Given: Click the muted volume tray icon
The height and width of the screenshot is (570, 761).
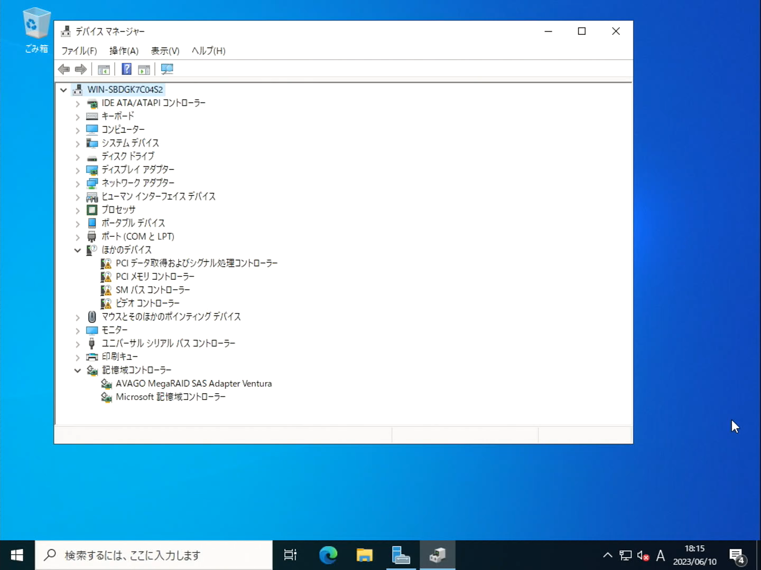Looking at the screenshot, I should tap(643, 555).
